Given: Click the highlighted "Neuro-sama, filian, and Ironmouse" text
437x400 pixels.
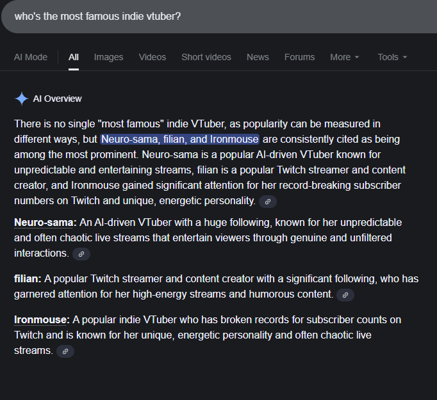Looking at the screenshot, I should click(x=179, y=139).
